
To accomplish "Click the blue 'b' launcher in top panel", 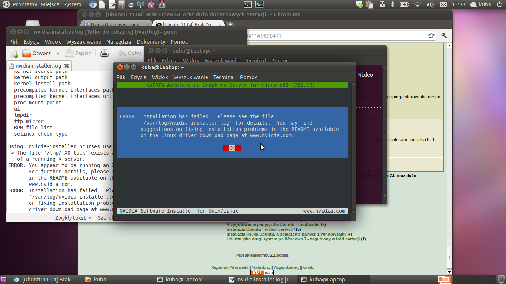I will pos(131,4).
